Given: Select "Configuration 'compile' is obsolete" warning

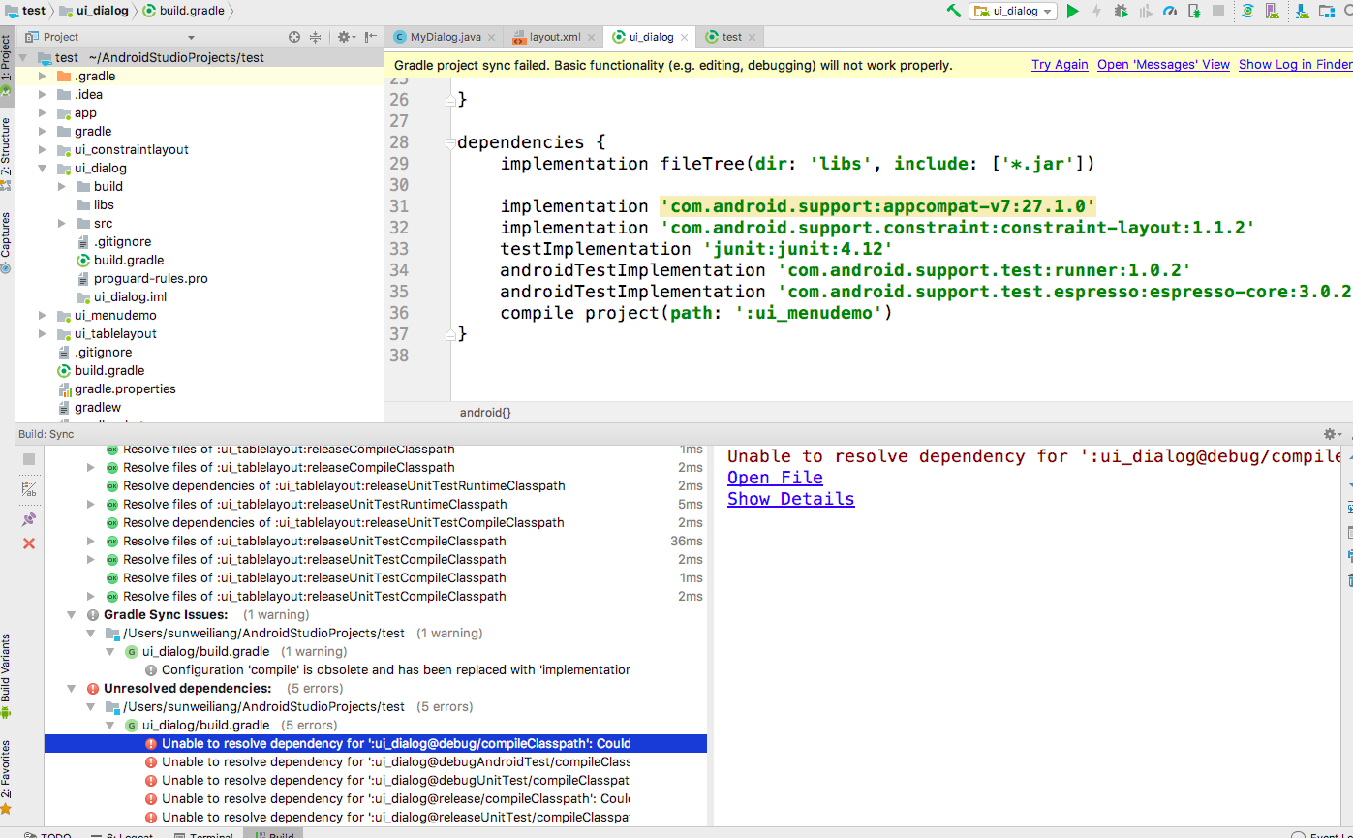Looking at the screenshot, I should coord(387,669).
